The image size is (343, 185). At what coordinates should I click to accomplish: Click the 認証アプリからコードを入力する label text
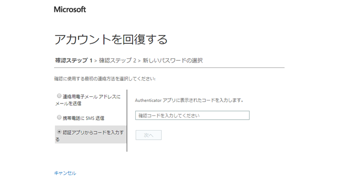(x=91, y=132)
